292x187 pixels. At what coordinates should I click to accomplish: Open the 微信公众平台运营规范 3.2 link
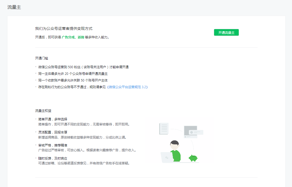coord(127,87)
